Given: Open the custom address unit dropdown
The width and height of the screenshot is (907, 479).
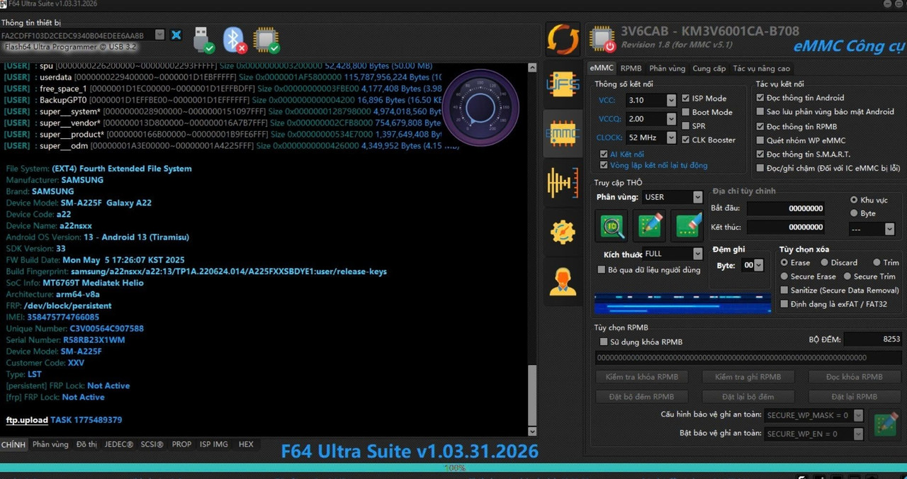Looking at the screenshot, I should 889,229.
